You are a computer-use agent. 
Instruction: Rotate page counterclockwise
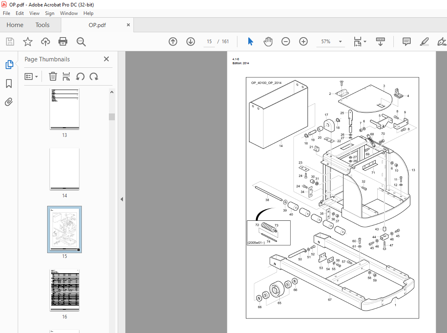point(80,77)
